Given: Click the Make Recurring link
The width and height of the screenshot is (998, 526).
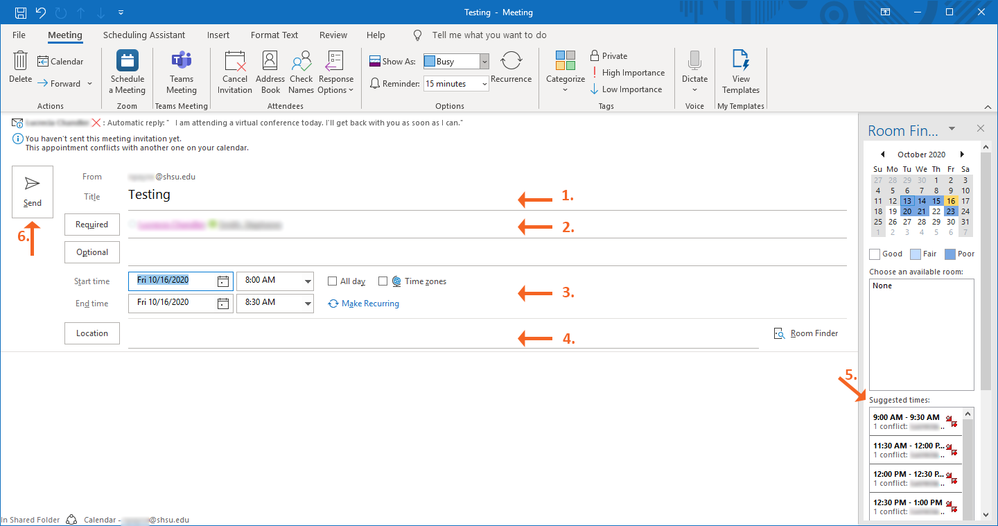Looking at the screenshot, I should (370, 304).
